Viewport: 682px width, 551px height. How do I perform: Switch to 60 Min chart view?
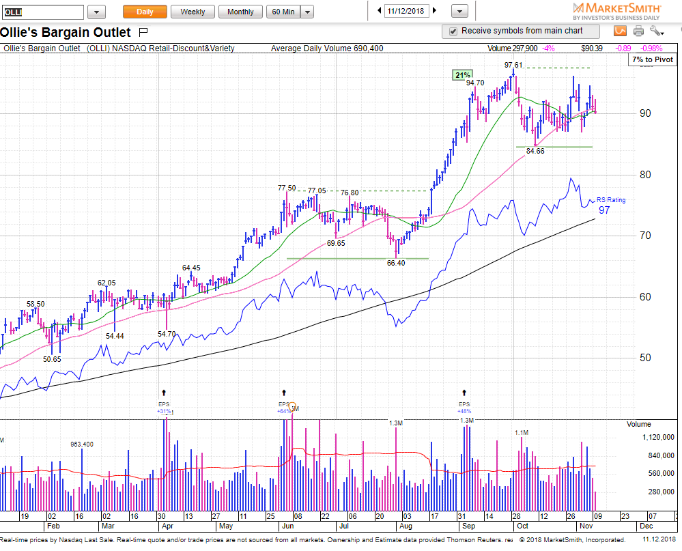point(283,12)
